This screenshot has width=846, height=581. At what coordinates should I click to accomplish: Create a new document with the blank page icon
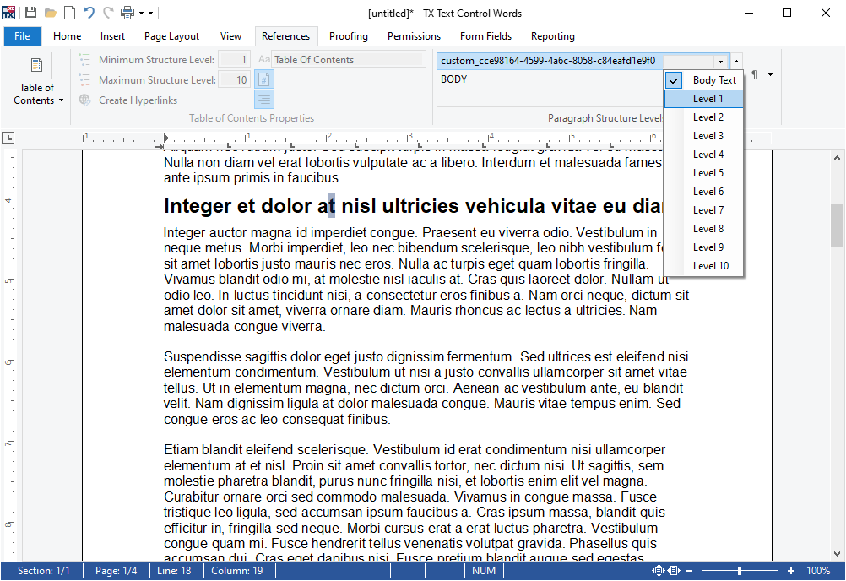[69, 13]
